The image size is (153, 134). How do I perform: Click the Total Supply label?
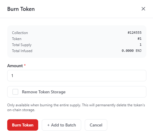click(22, 45)
